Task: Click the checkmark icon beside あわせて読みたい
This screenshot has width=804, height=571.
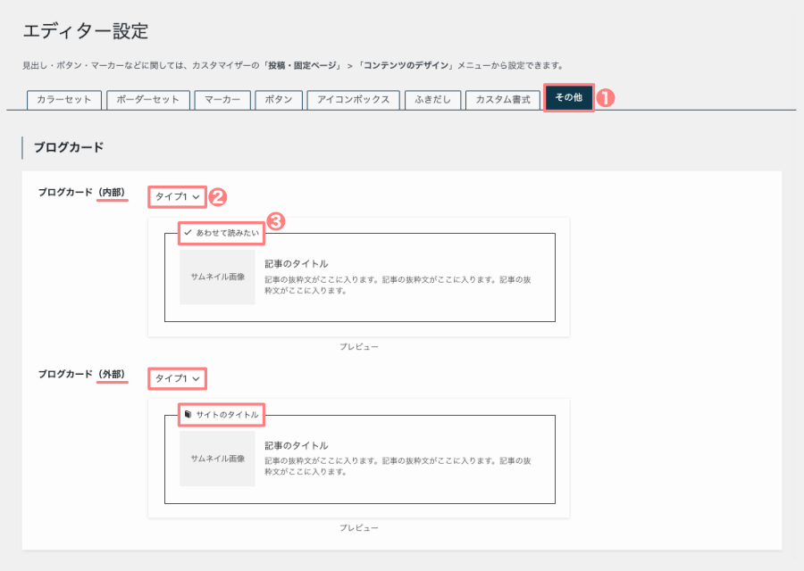Action: tap(188, 232)
